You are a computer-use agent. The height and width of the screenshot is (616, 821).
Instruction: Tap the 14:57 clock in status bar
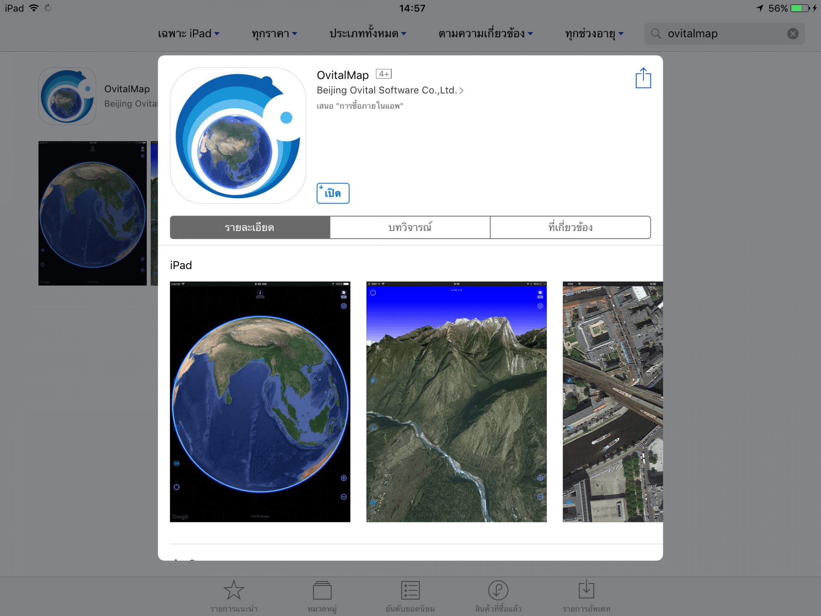pyautogui.click(x=412, y=8)
